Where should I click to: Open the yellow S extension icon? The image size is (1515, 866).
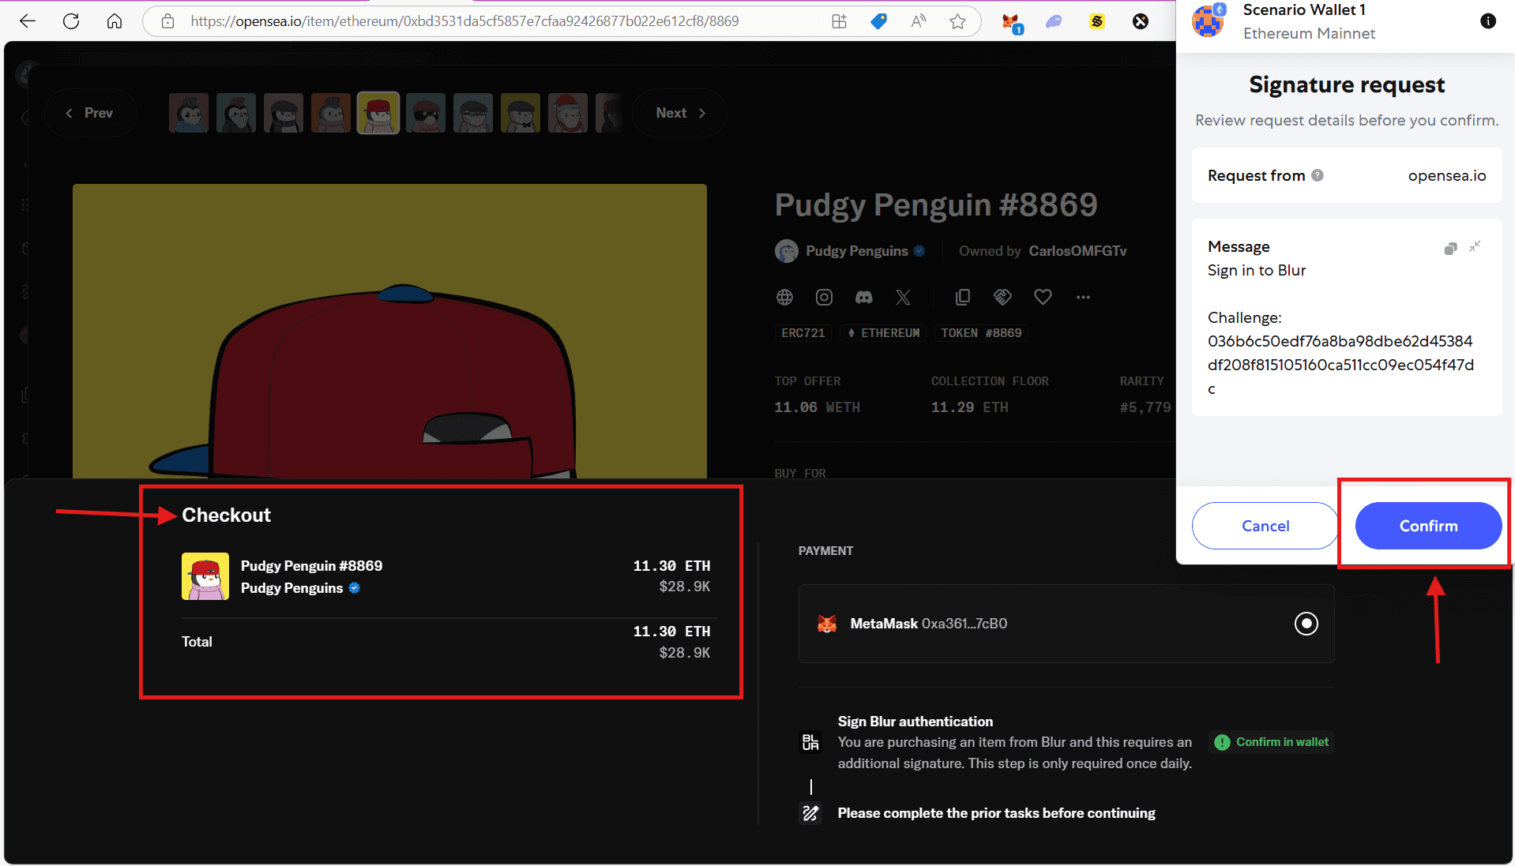(x=1097, y=21)
